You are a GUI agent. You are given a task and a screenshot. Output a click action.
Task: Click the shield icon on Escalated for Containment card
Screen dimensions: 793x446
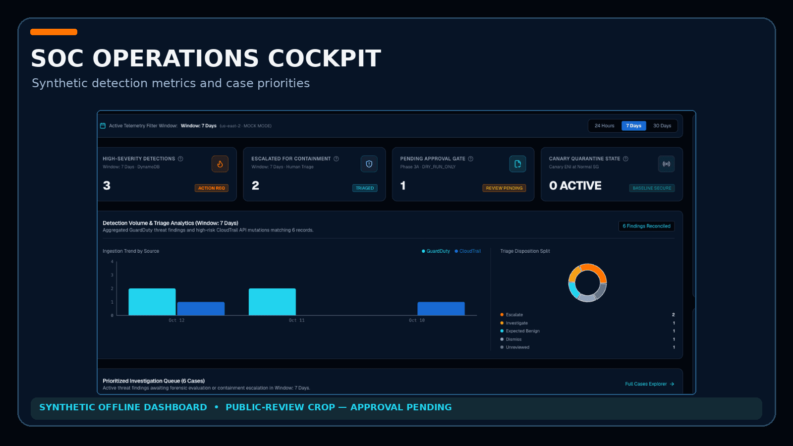[x=369, y=164]
